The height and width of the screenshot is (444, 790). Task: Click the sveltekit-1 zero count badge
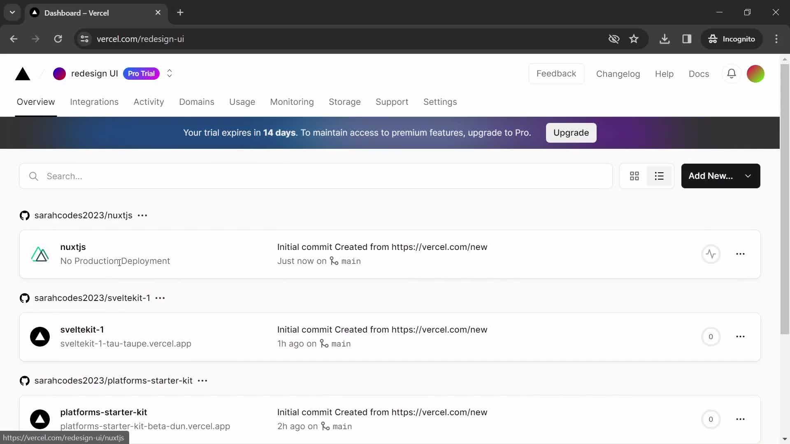pos(711,337)
